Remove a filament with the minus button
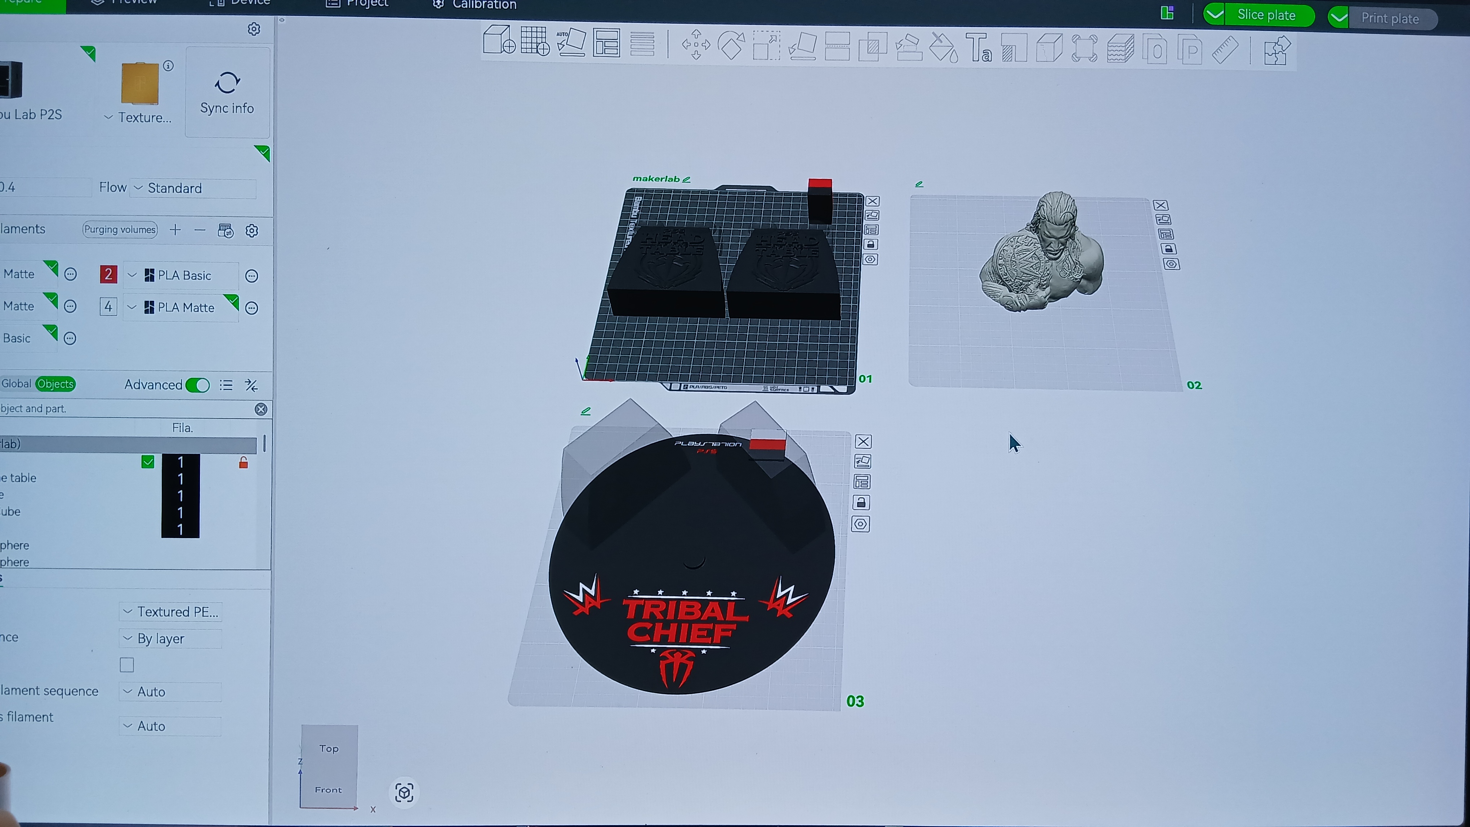 199,230
